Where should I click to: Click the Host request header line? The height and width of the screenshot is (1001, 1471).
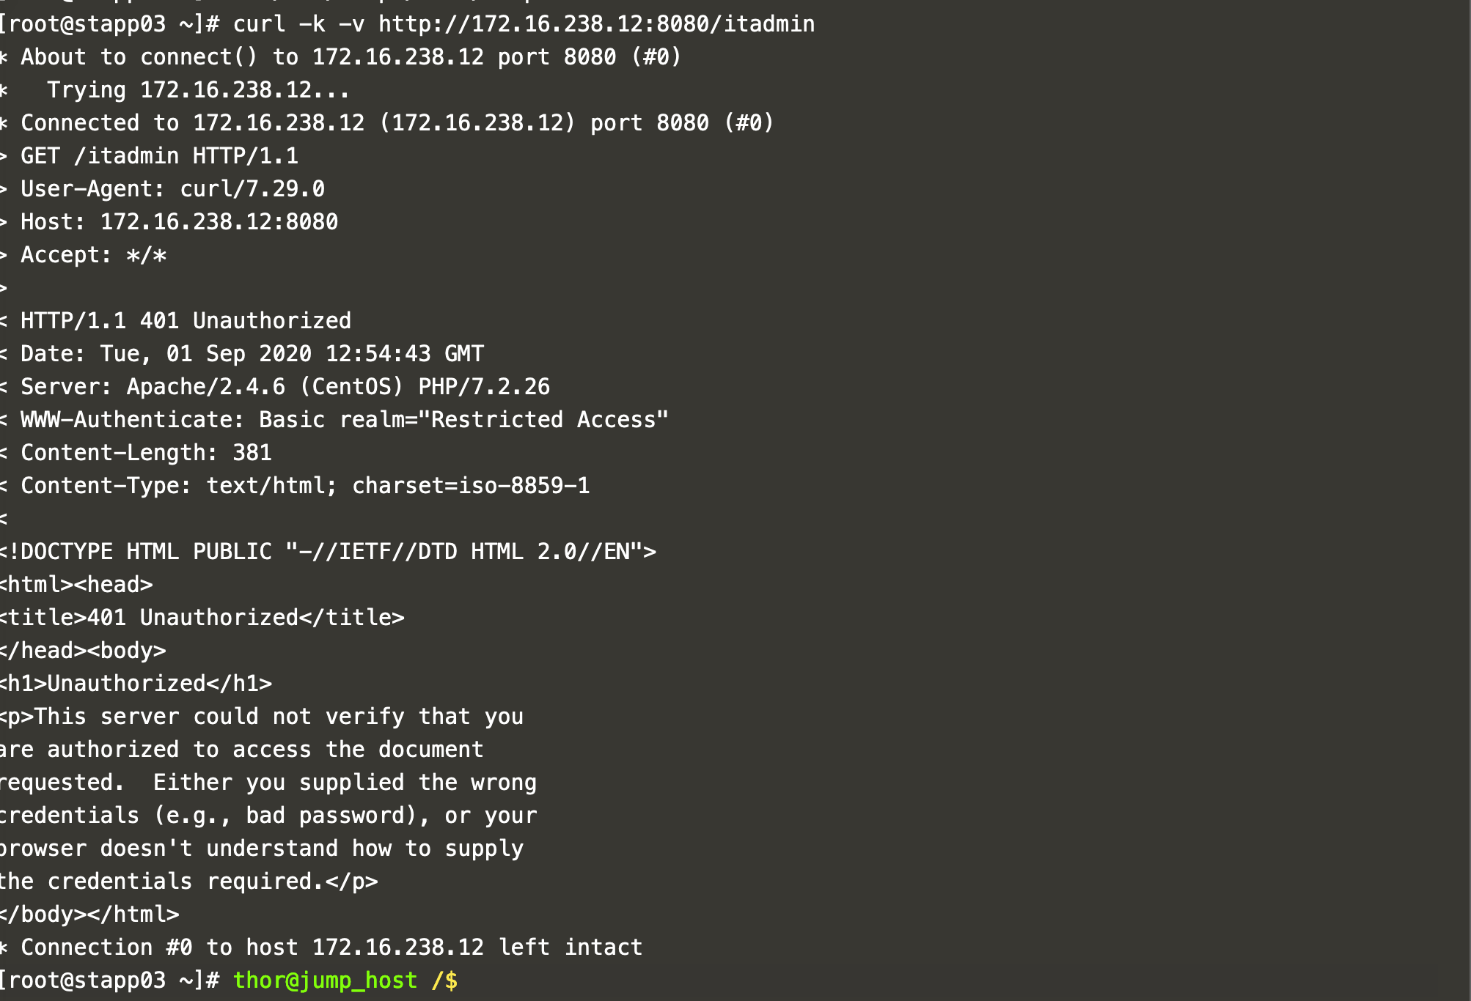[179, 222]
